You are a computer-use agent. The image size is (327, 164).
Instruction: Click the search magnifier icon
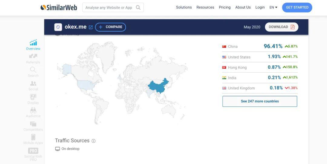138,8
